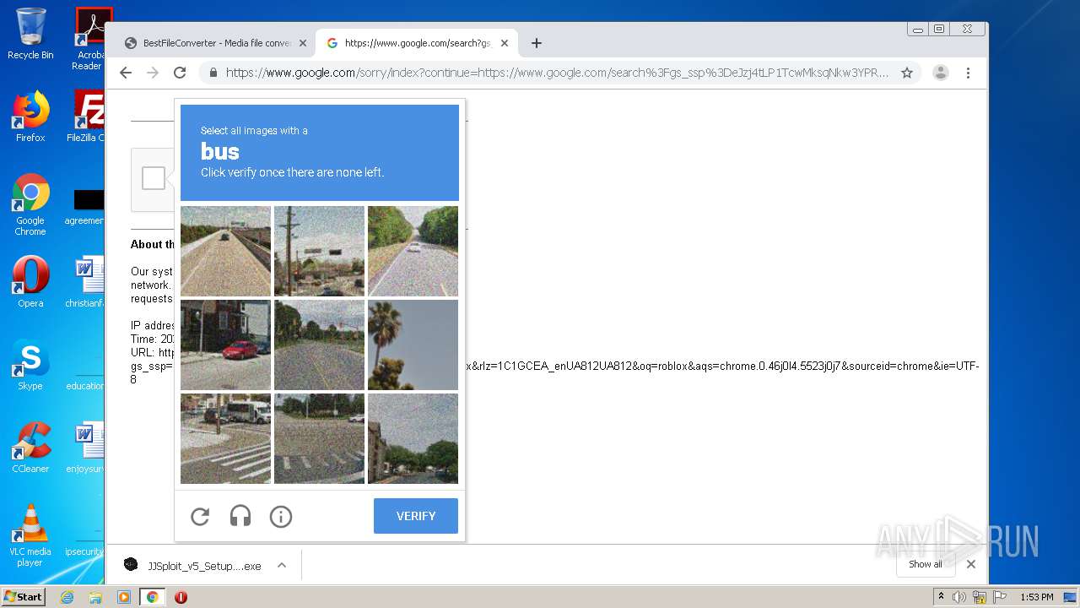Open the Google Chrome desktop shortcut
Image resolution: width=1080 pixels, height=608 pixels.
coord(30,204)
